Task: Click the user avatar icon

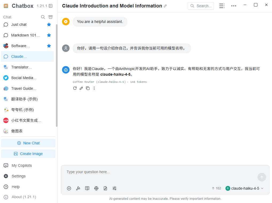Action: point(66,48)
